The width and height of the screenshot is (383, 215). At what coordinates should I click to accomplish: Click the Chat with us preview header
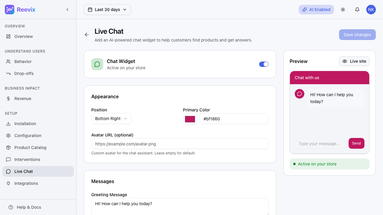[329, 78]
